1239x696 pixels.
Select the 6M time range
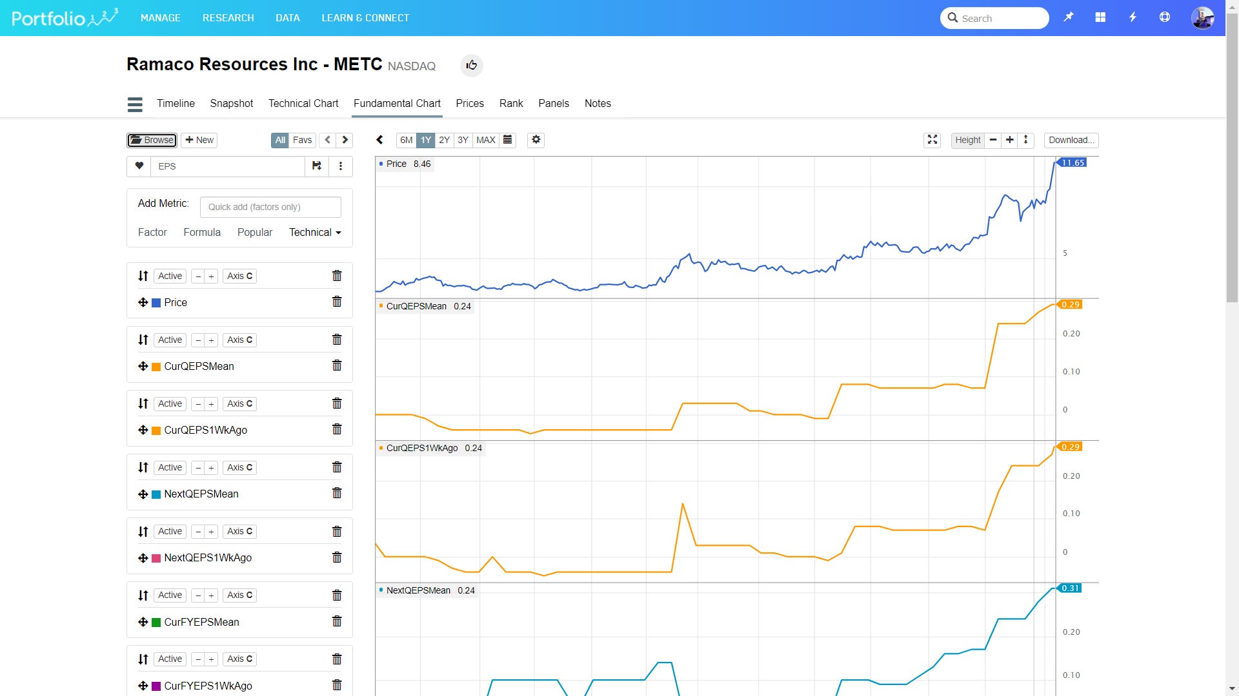[x=406, y=140]
